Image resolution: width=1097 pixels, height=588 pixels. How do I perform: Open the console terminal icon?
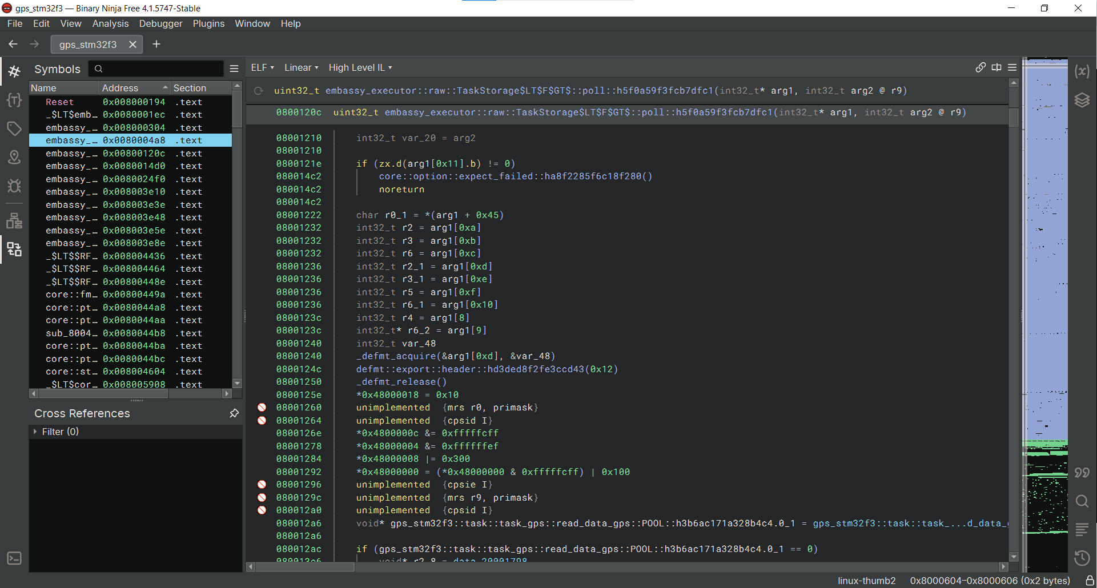[x=14, y=558]
